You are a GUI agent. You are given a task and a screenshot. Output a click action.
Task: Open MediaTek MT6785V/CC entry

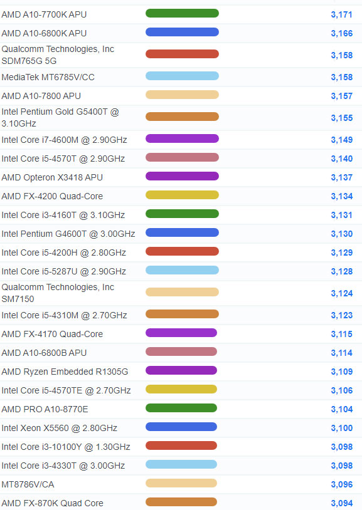point(48,78)
